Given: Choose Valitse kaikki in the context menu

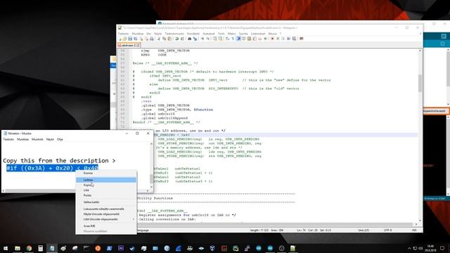Looking at the screenshot, I should [106, 202].
